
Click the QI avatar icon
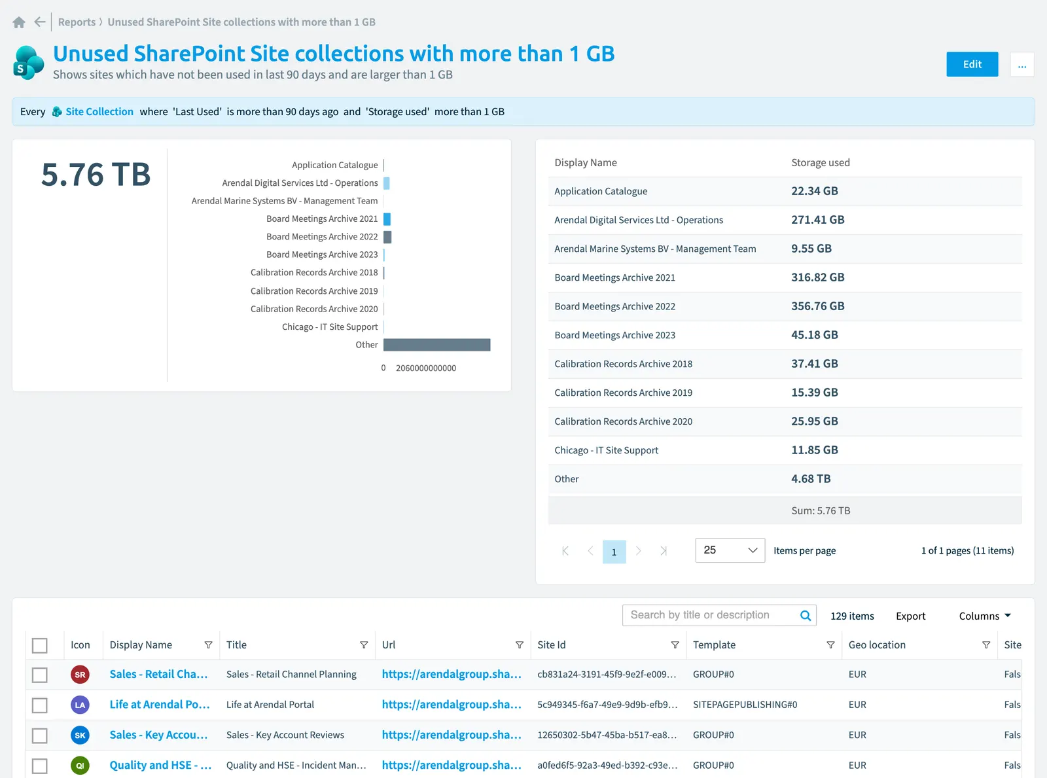[80, 766]
